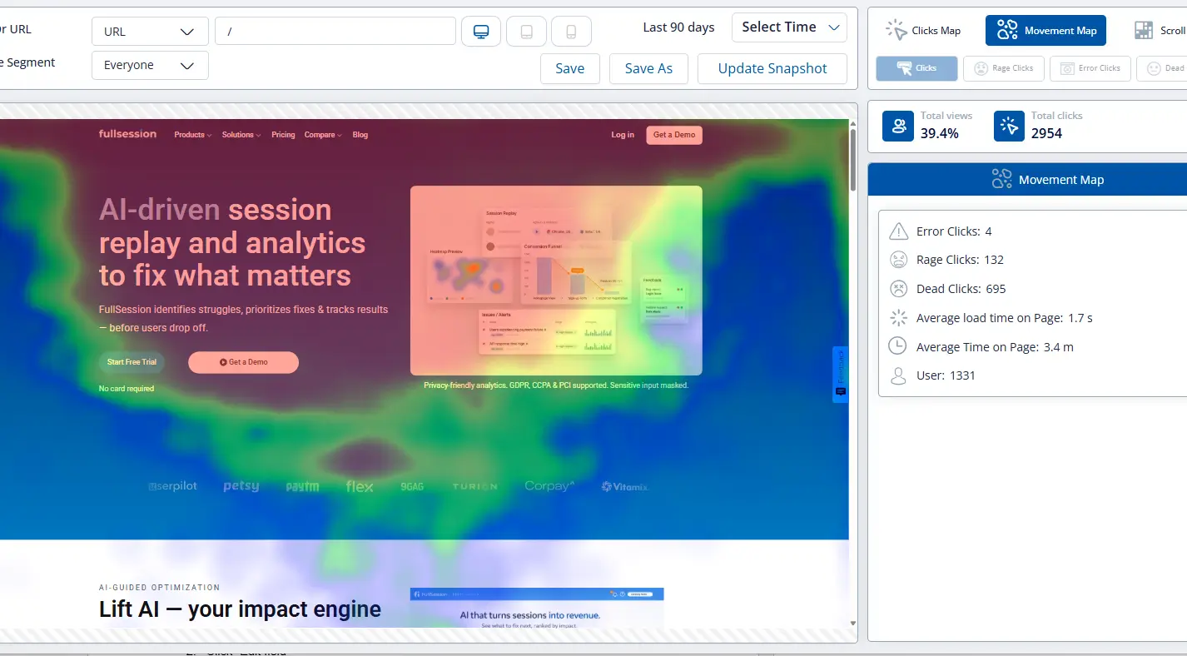
Task: Toggle the Clicks filter button
Action: [x=916, y=68]
